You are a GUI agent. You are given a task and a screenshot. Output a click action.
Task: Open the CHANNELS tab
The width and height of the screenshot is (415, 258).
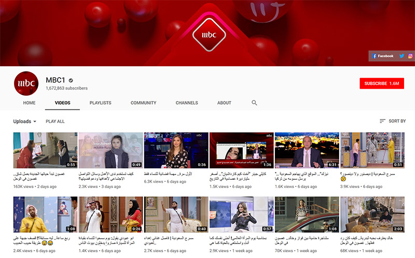(x=187, y=103)
